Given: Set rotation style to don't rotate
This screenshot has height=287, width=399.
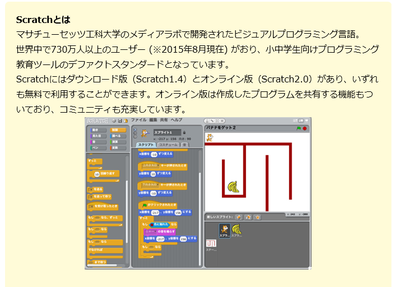Looking at the screenshot, I should pyautogui.click(x=135, y=136).
